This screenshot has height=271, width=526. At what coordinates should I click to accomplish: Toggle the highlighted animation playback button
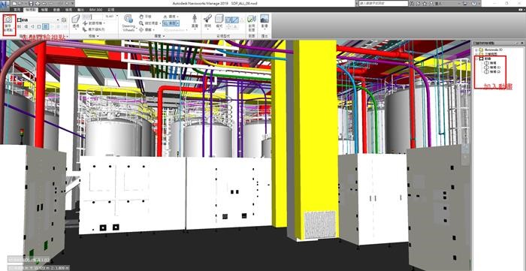pos(46,26)
